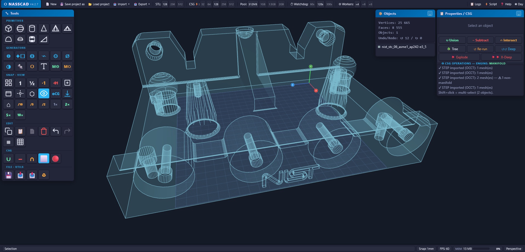The width and height of the screenshot is (525, 252).
Task: Click New in the top menu
Action: coord(51,4)
